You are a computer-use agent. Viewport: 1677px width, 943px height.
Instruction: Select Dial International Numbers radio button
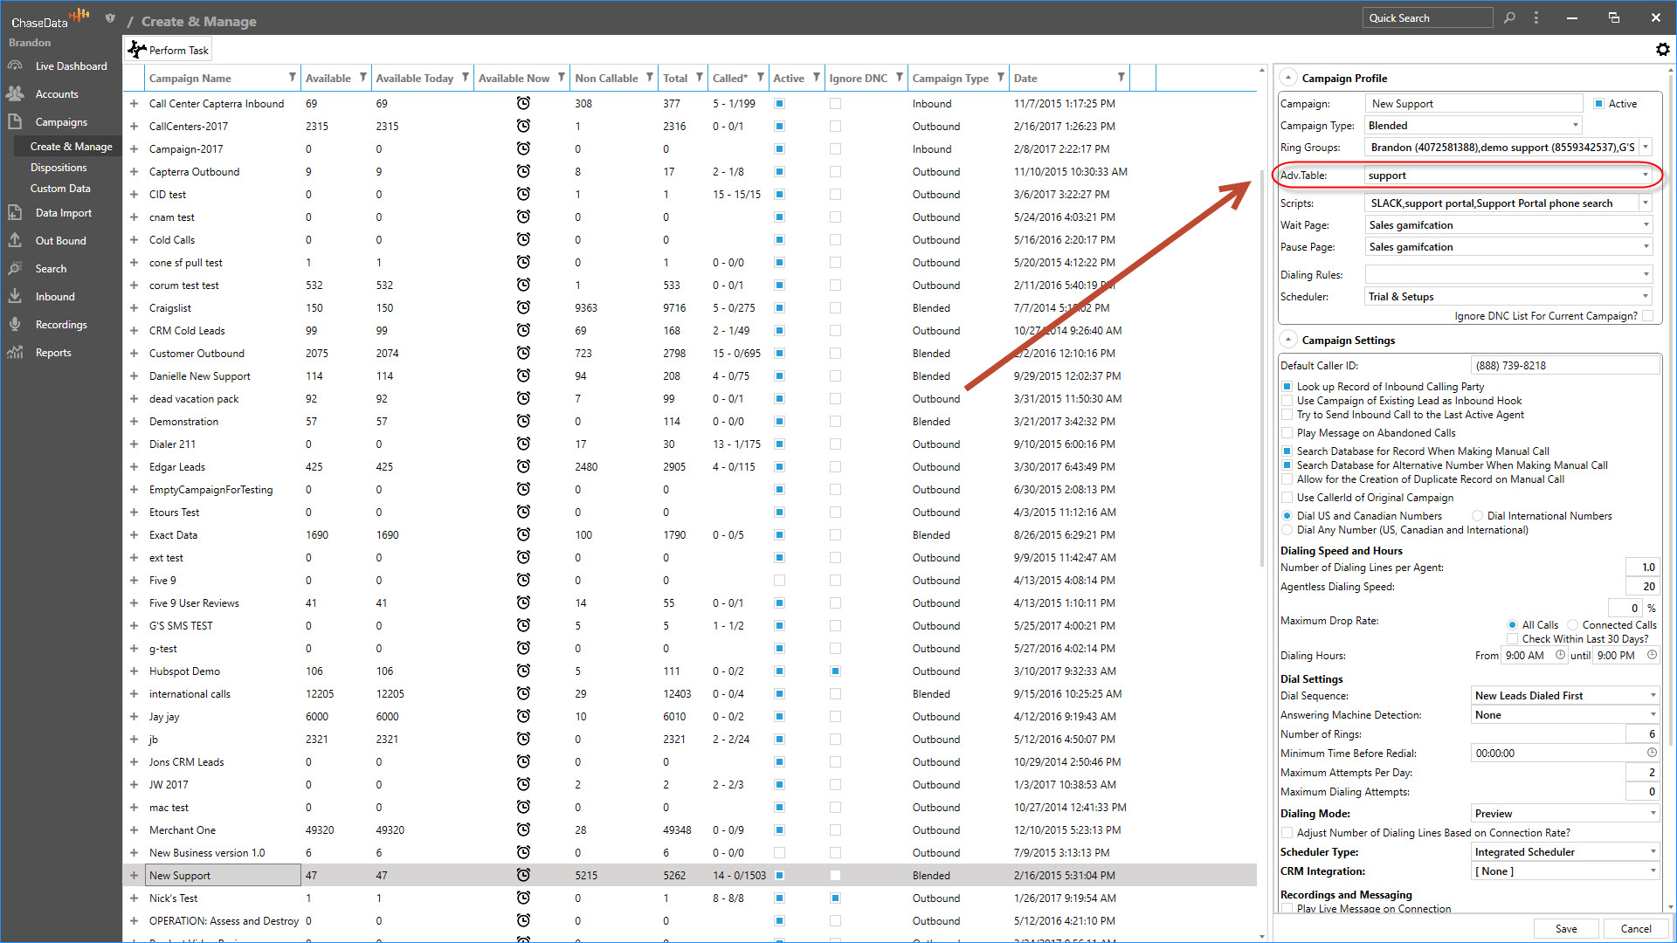(1477, 516)
